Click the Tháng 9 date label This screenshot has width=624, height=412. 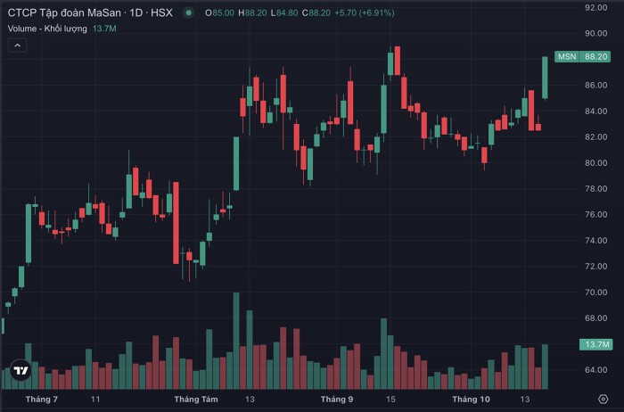(337, 399)
